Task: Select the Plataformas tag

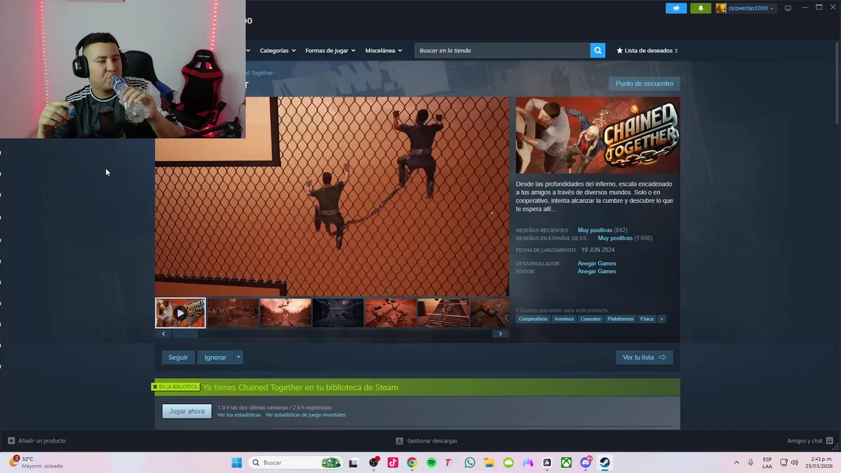Action: coord(620,319)
